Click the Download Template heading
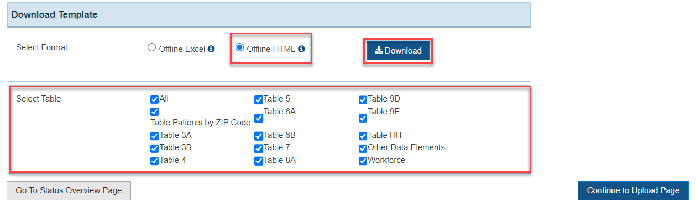This screenshot has width=696, height=207. pyautogui.click(x=54, y=15)
